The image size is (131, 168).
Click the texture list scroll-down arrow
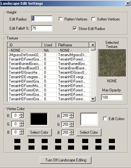[x=93, y=99]
